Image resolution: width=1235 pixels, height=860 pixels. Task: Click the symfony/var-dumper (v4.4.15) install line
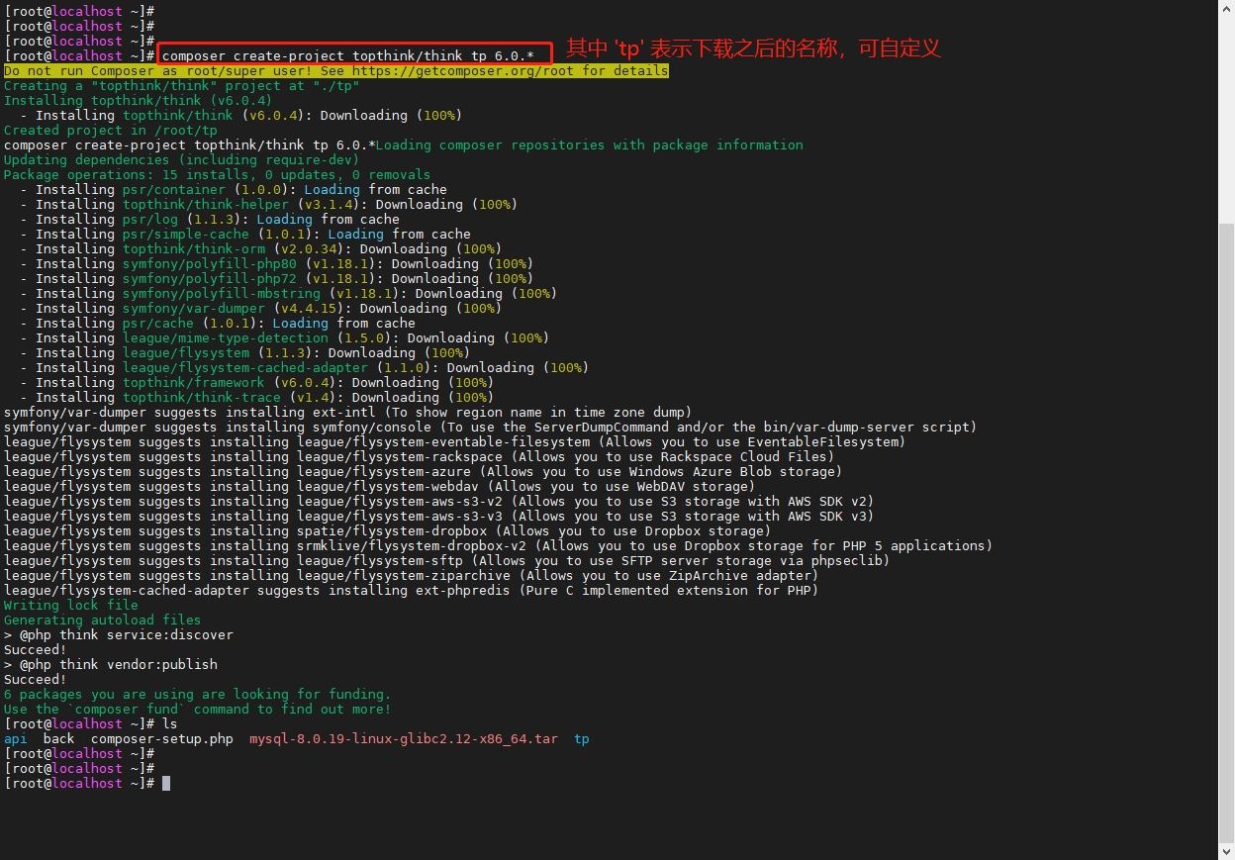261,309
